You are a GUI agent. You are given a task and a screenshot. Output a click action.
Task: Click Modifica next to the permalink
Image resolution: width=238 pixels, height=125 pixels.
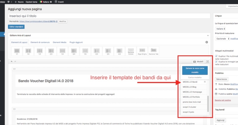click(63, 21)
